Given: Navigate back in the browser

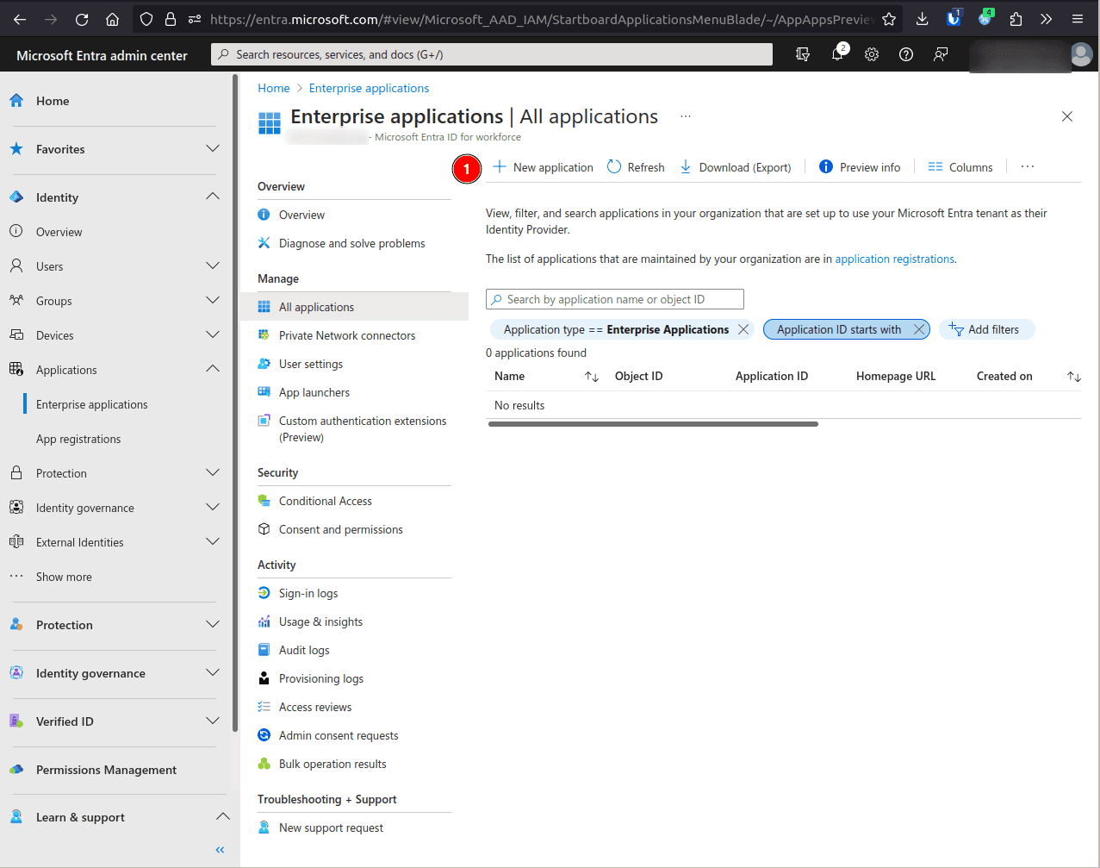Looking at the screenshot, I should [20, 19].
